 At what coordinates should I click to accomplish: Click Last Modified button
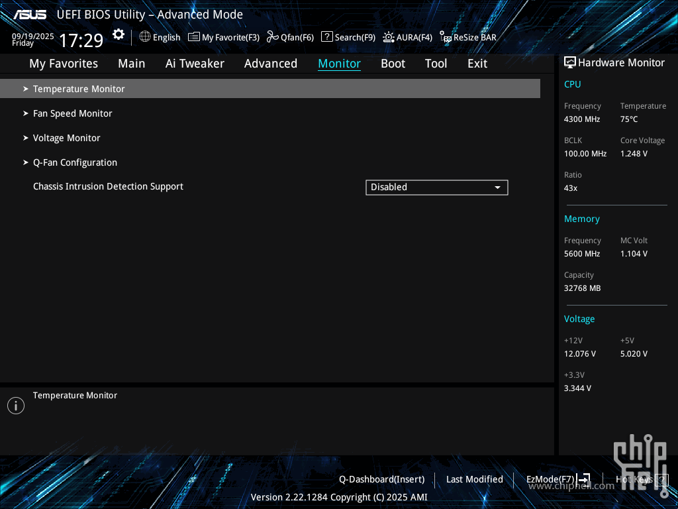tap(474, 479)
